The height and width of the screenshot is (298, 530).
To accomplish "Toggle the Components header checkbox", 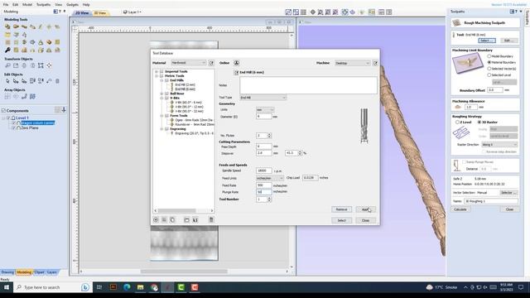I will coord(3,110).
